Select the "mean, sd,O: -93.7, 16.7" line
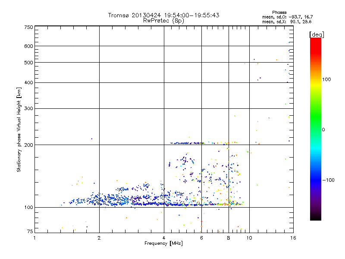The height and width of the screenshot is (259, 345). coord(287,17)
